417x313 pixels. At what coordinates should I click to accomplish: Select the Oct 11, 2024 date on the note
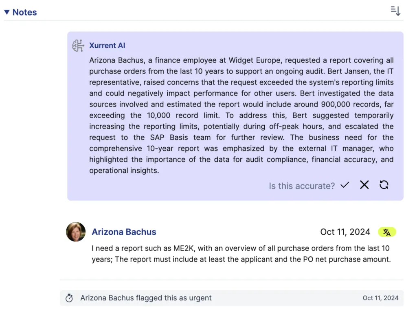click(x=345, y=232)
